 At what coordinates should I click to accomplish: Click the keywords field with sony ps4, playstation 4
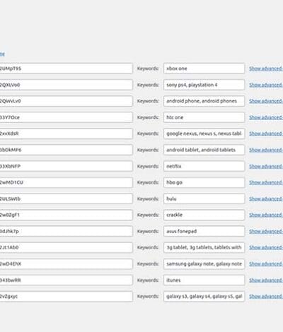click(x=204, y=85)
